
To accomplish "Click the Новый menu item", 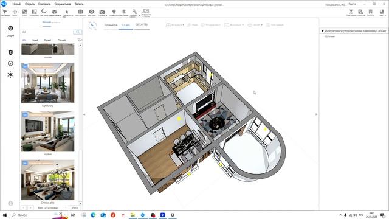I will tap(16, 4).
